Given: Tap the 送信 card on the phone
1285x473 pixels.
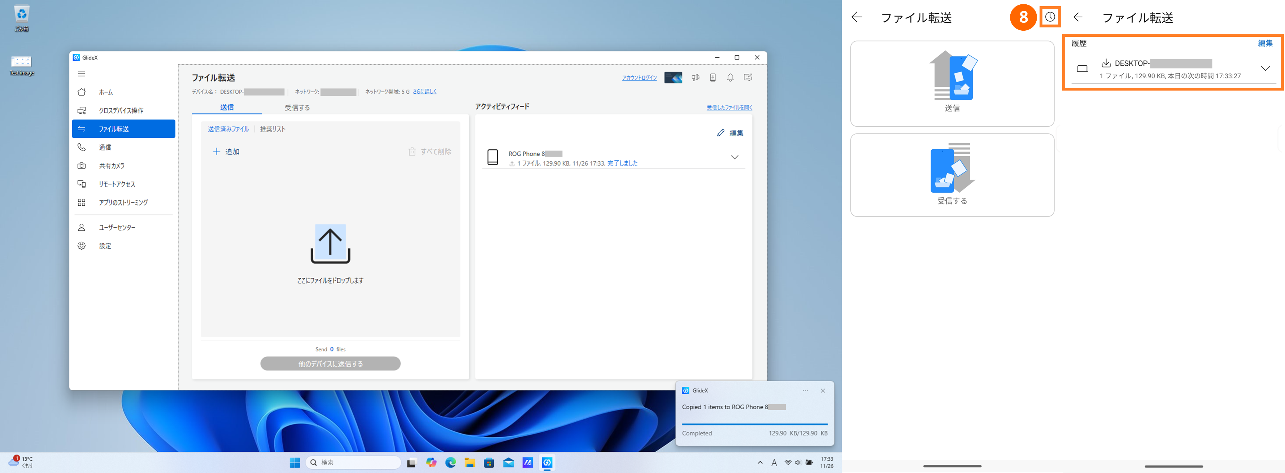Looking at the screenshot, I should (x=952, y=84).
